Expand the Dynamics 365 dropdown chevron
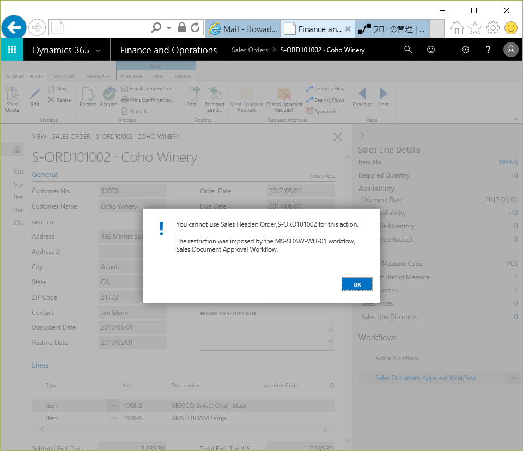 pos(98,50)
